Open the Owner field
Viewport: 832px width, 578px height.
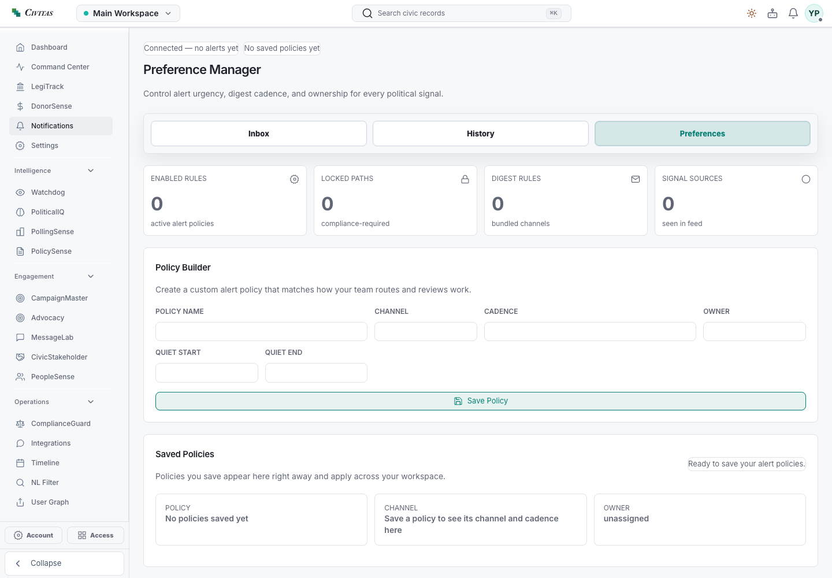pyautogui.click(x=755, y=332)
